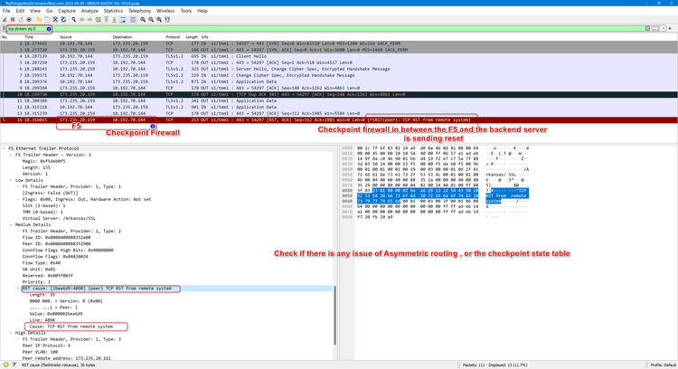The width and height of the screenshot is (678, 369).
Task: Click packet details pane vertical scrollbar
Action: (335, 315)
